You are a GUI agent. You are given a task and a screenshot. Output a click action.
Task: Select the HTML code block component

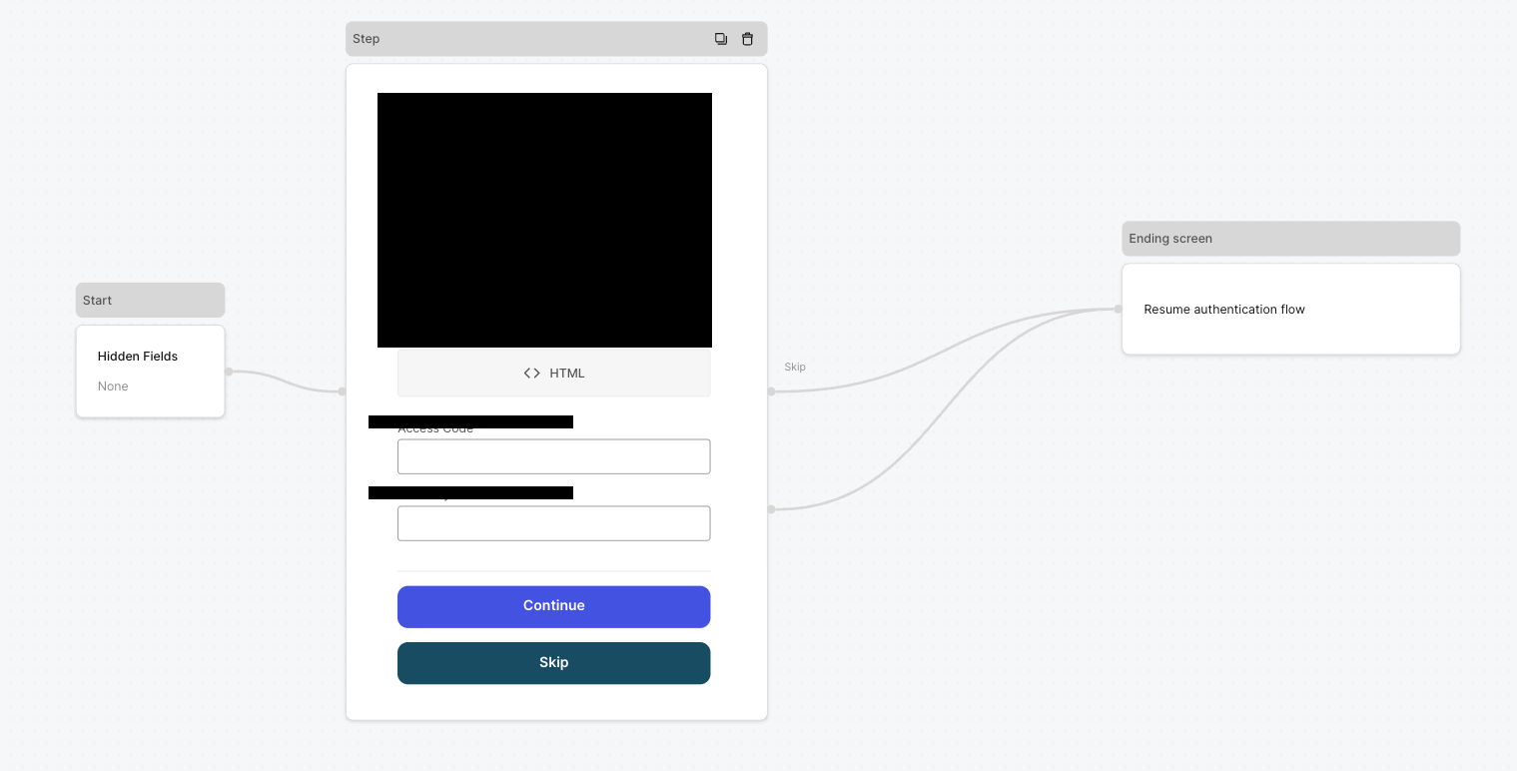(554, 373)
